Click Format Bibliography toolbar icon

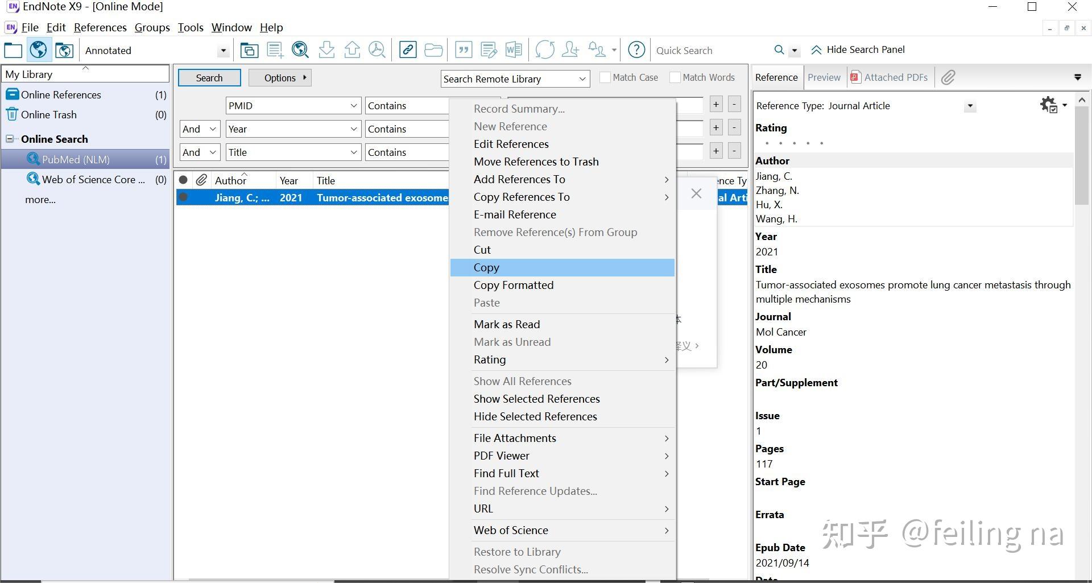(x=489, y=50)
